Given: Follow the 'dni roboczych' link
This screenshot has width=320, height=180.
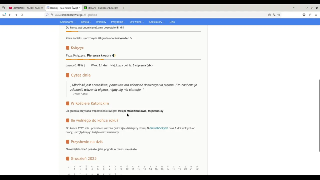Looking at the screenshot, I should coord(159,128).
